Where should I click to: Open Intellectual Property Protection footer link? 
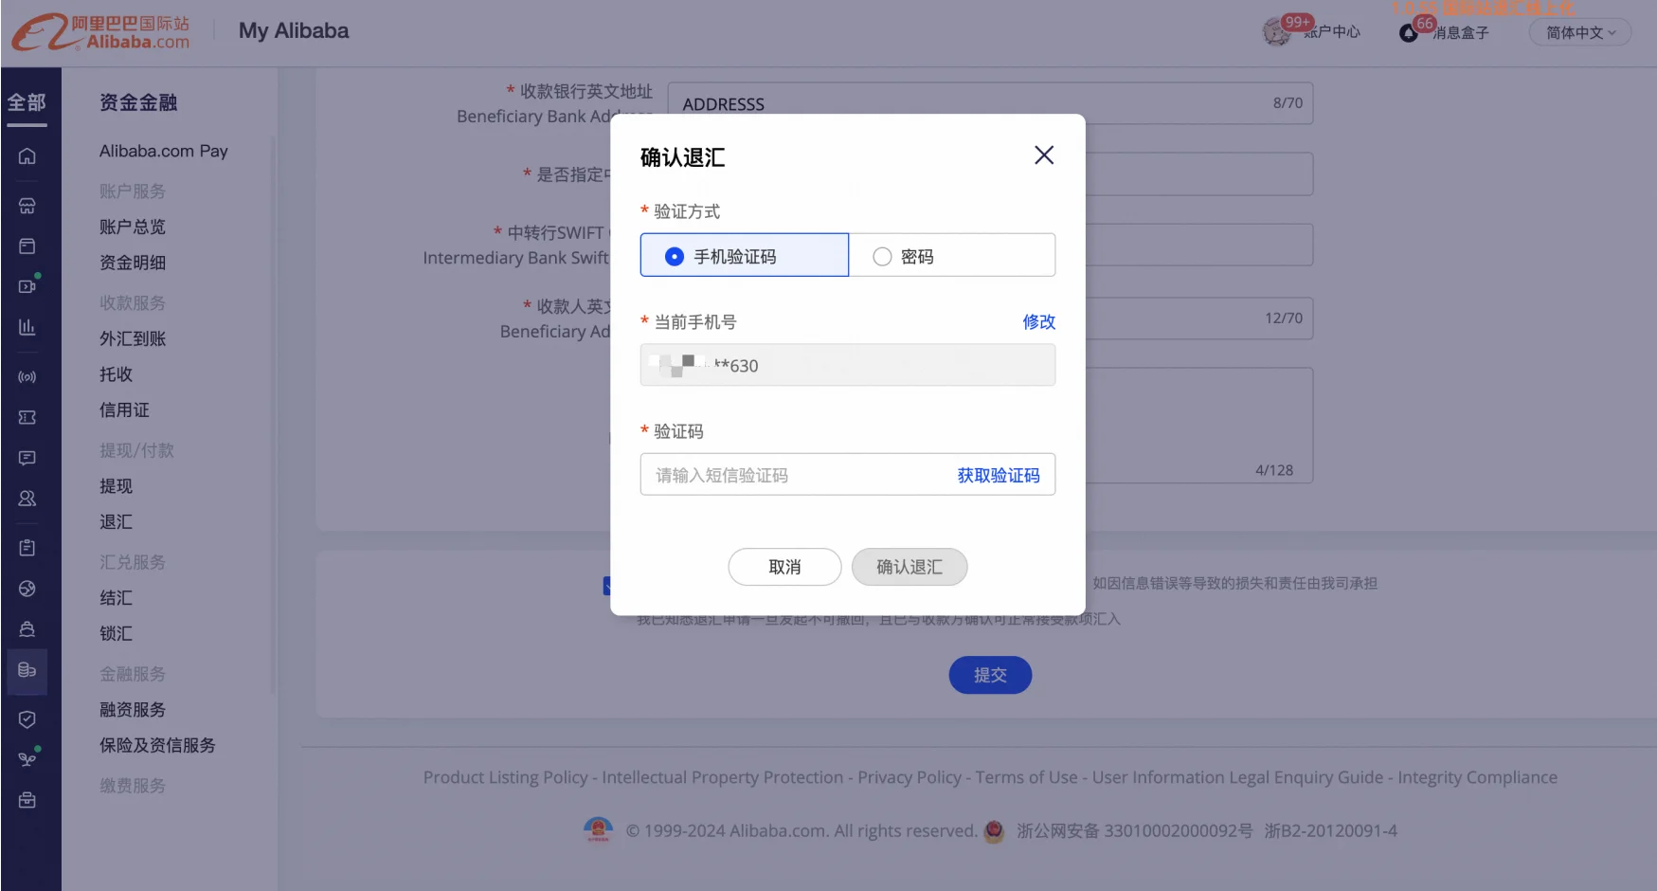[x=722, y=777]
